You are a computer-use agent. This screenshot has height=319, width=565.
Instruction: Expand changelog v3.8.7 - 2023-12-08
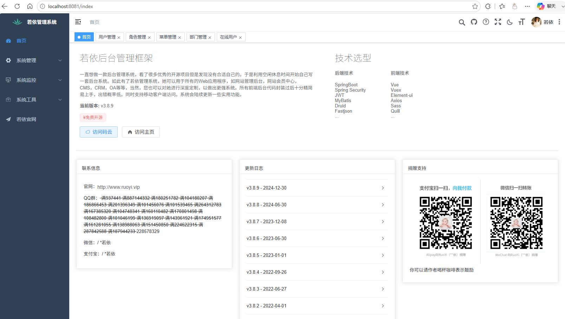point(317,221)
